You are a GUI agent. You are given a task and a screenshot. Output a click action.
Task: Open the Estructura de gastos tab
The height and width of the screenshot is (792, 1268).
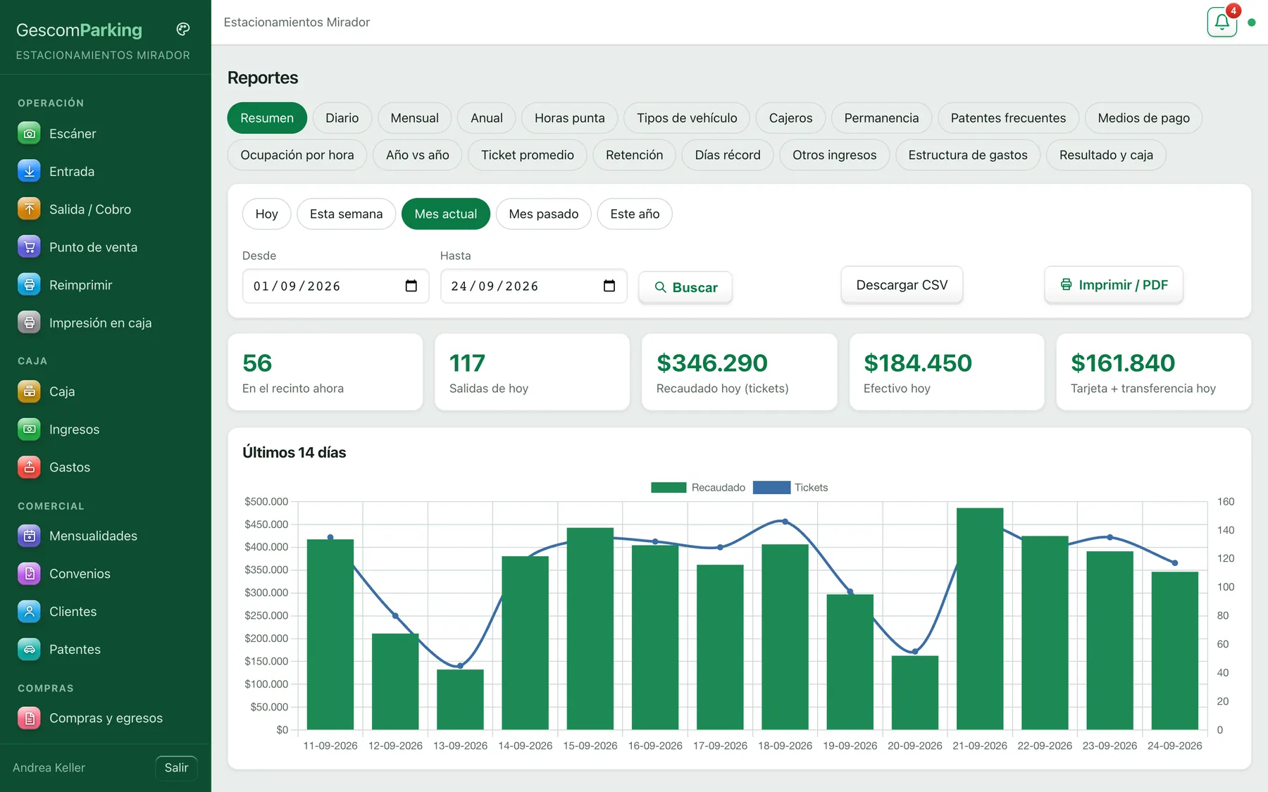968,155
